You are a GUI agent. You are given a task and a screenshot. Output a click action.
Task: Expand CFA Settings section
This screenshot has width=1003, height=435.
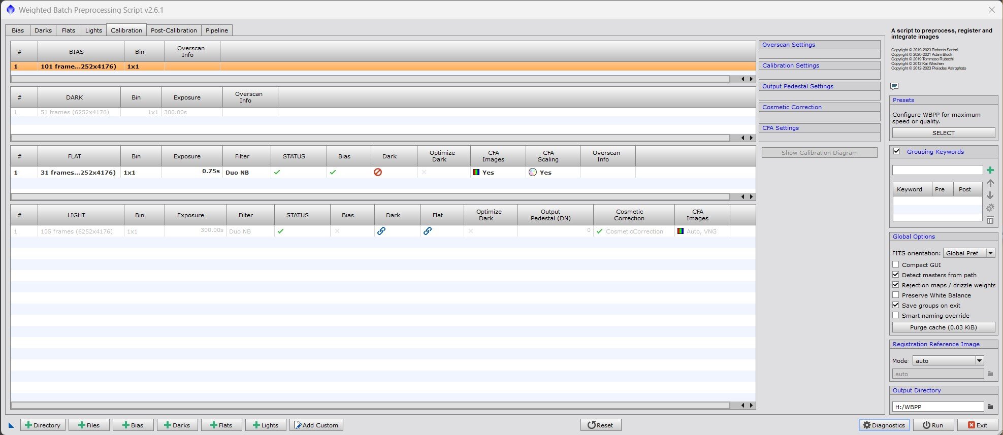[x=819, y=128]
